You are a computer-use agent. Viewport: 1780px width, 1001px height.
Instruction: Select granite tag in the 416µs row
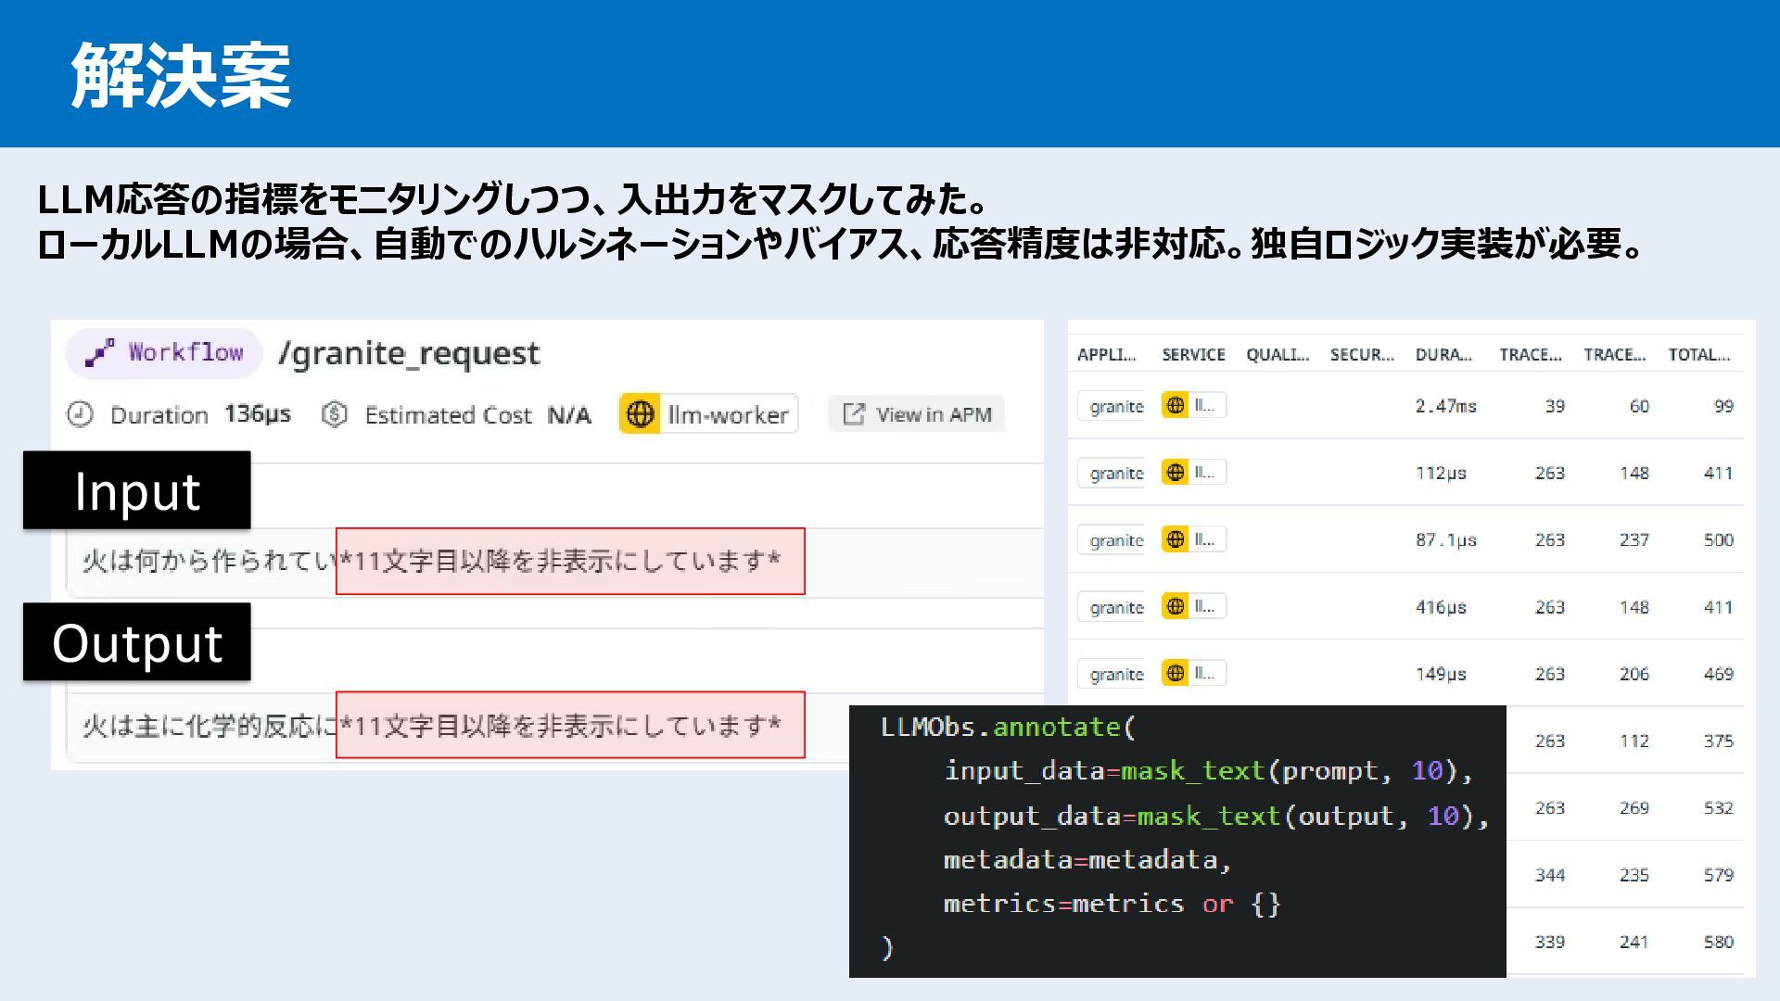1116,607
